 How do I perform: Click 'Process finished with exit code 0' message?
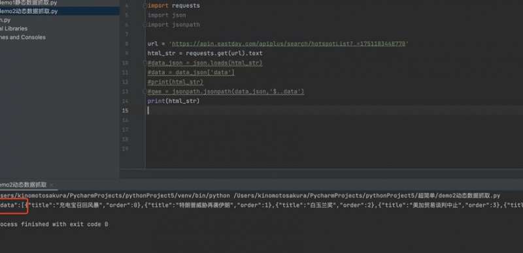54,224
